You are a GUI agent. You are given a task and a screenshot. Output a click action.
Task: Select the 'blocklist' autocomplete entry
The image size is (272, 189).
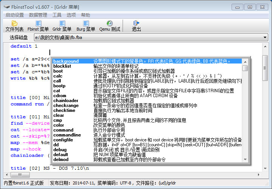[147, 66]
